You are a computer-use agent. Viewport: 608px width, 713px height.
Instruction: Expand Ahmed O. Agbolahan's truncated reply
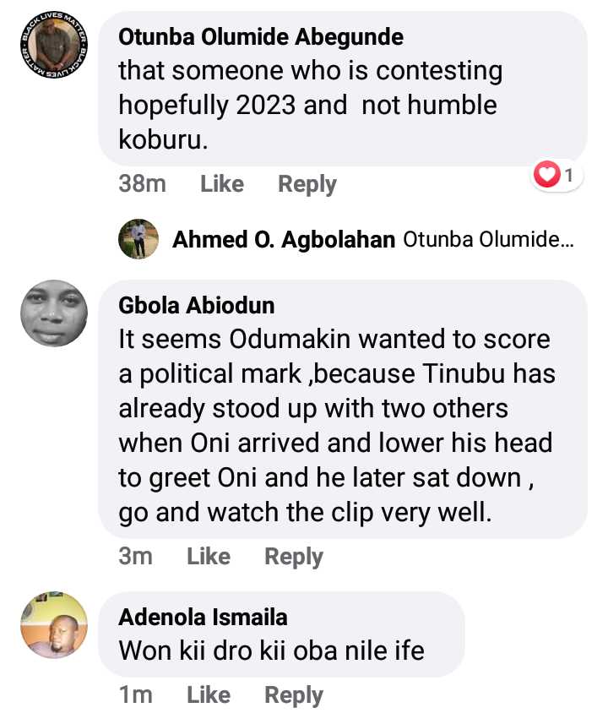pos(488,240)
